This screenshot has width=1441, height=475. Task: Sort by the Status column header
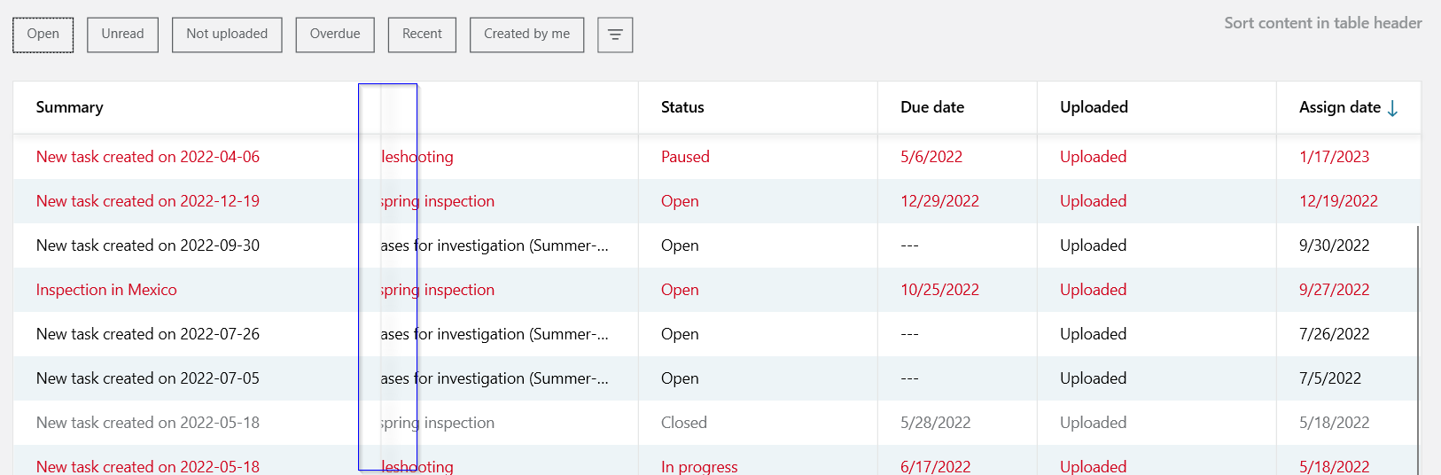pyautogui.click(x=682, y=107)
